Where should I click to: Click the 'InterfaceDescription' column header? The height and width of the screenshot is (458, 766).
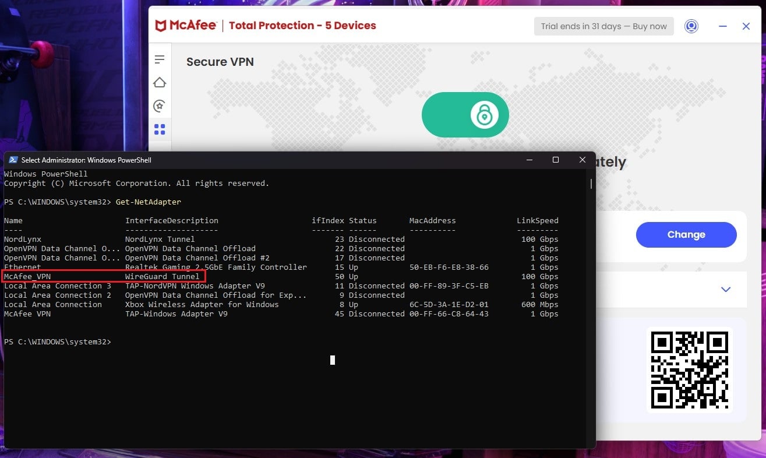(x=172, y=221)
